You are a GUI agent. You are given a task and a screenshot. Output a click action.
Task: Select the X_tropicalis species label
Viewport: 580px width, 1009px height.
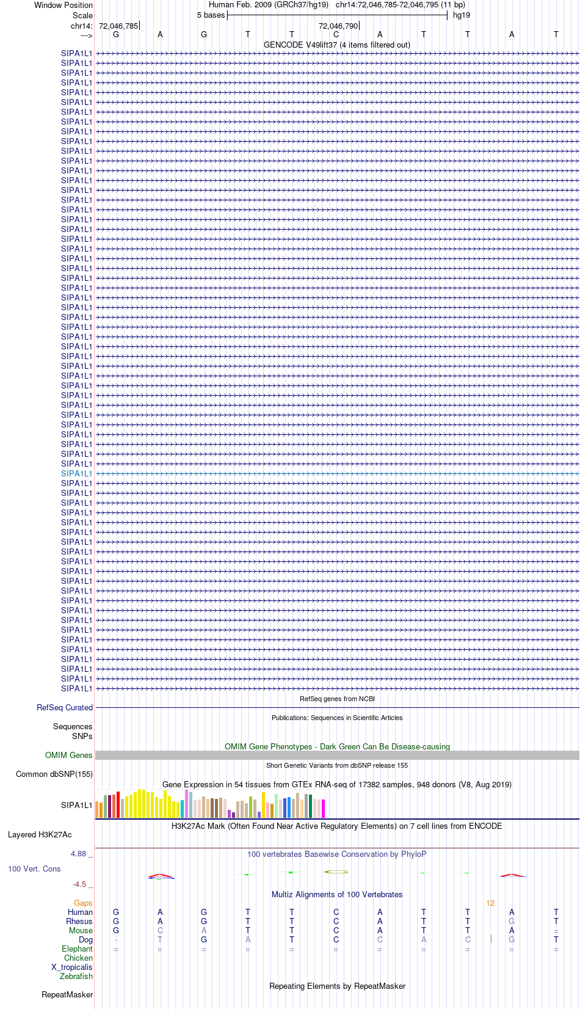coord(72,967)
